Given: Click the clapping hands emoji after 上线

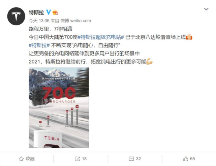Looking at the screenshot, I should point(189,37).
